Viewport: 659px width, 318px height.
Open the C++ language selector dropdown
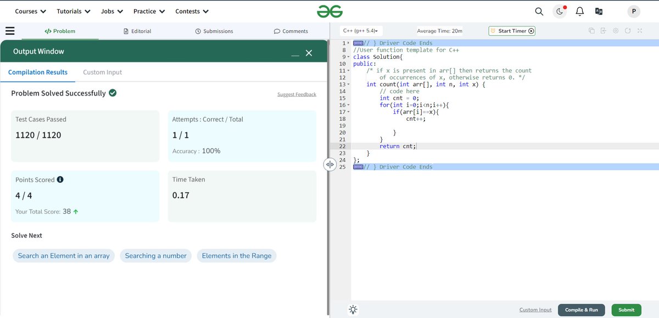tap(361, 31)
